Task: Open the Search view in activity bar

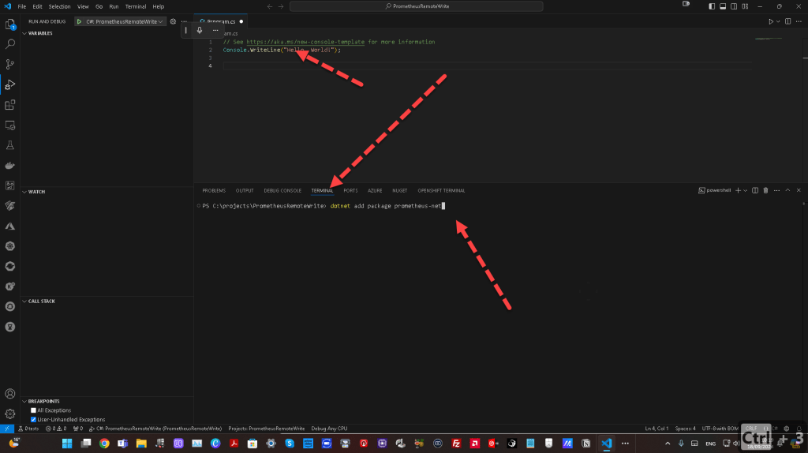Action: [x=9, y=44]
